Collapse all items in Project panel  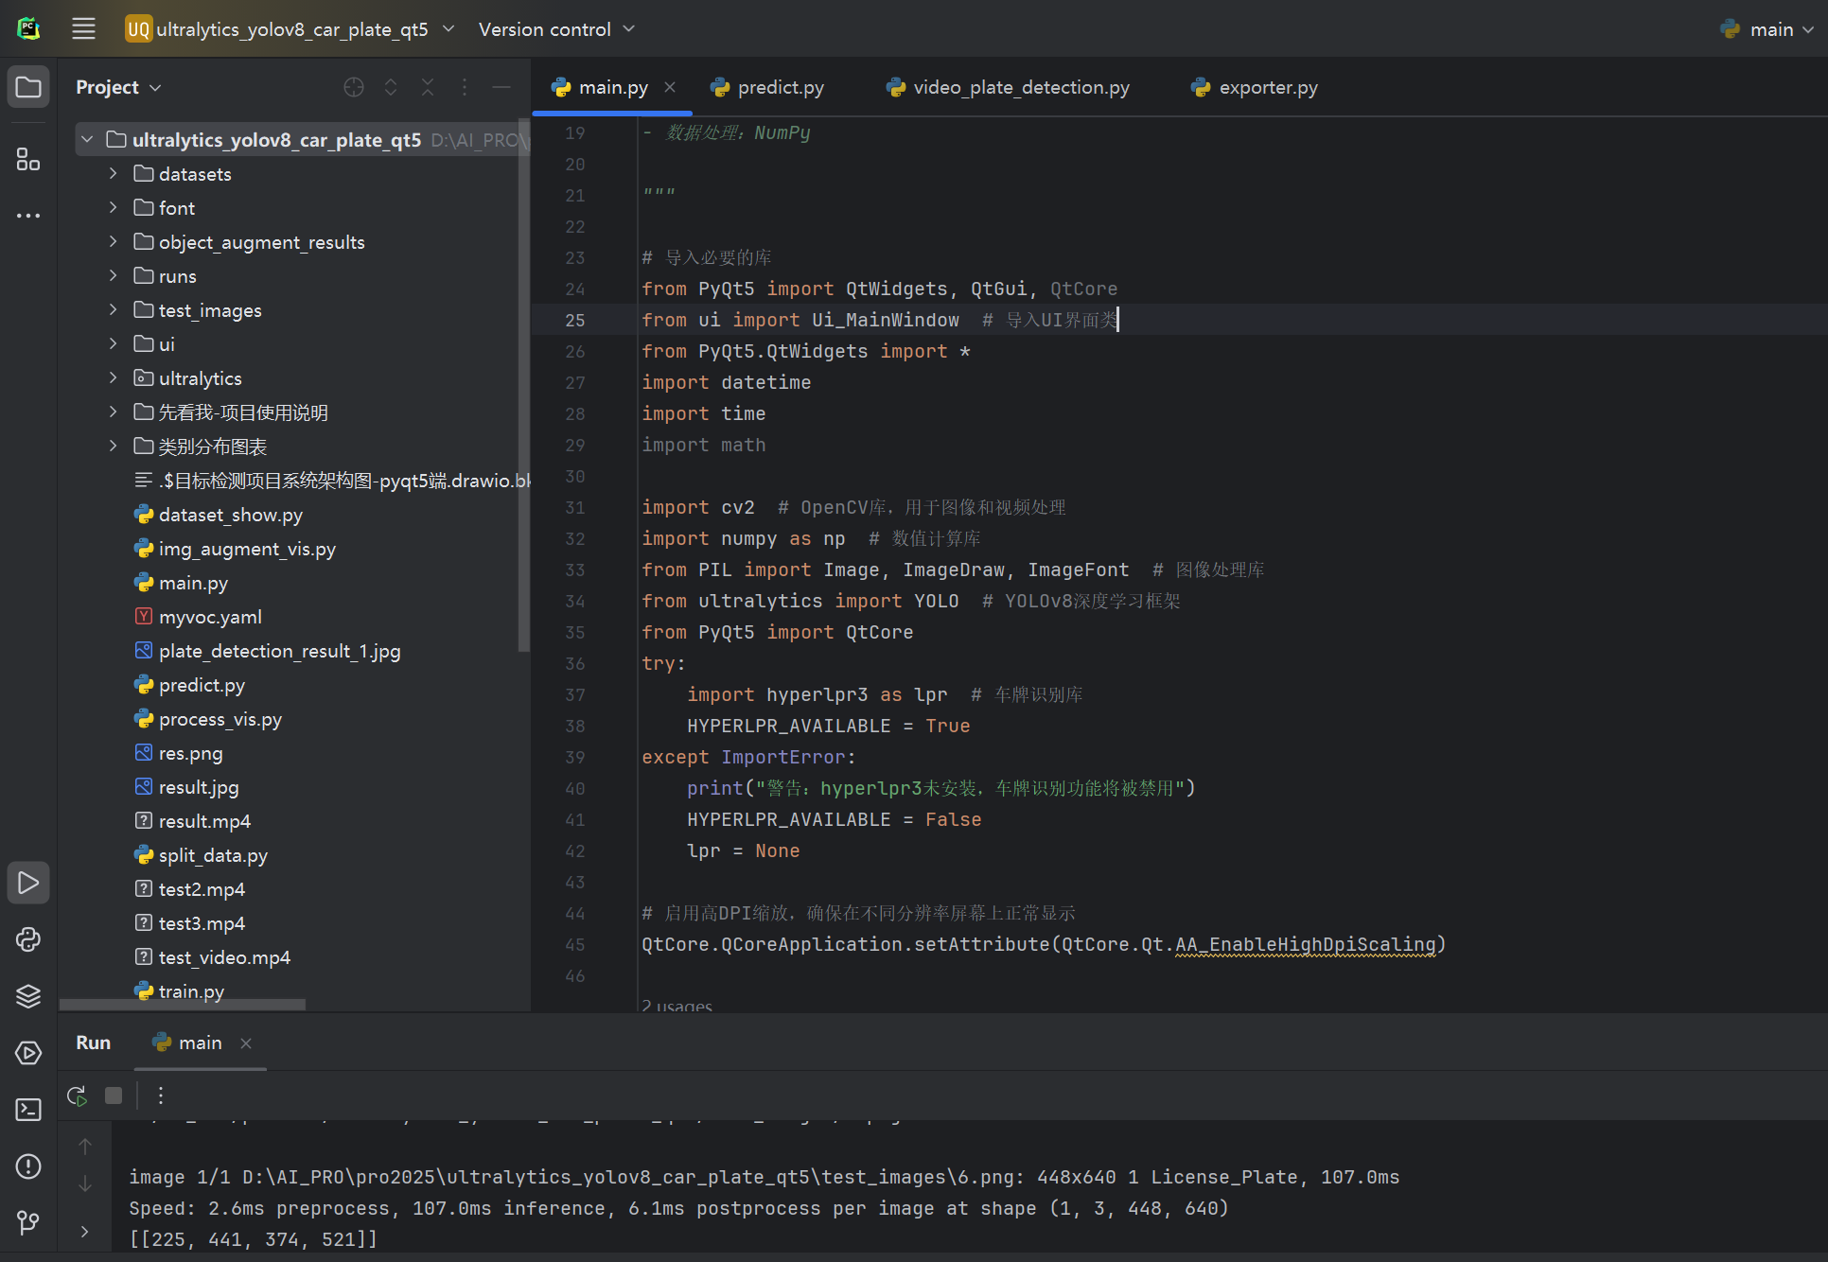(428, 87)
